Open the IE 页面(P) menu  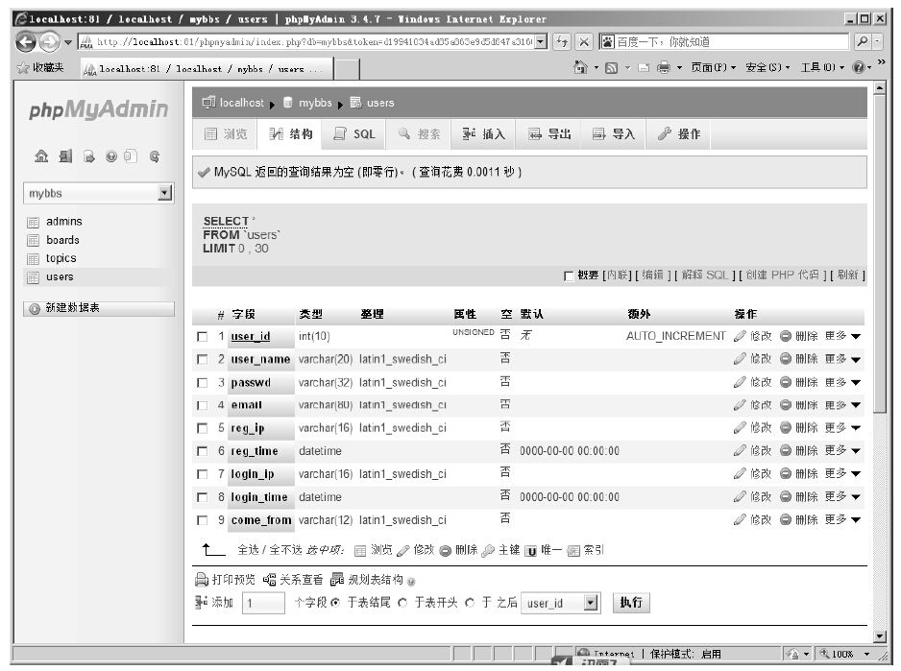pos(713,68)
